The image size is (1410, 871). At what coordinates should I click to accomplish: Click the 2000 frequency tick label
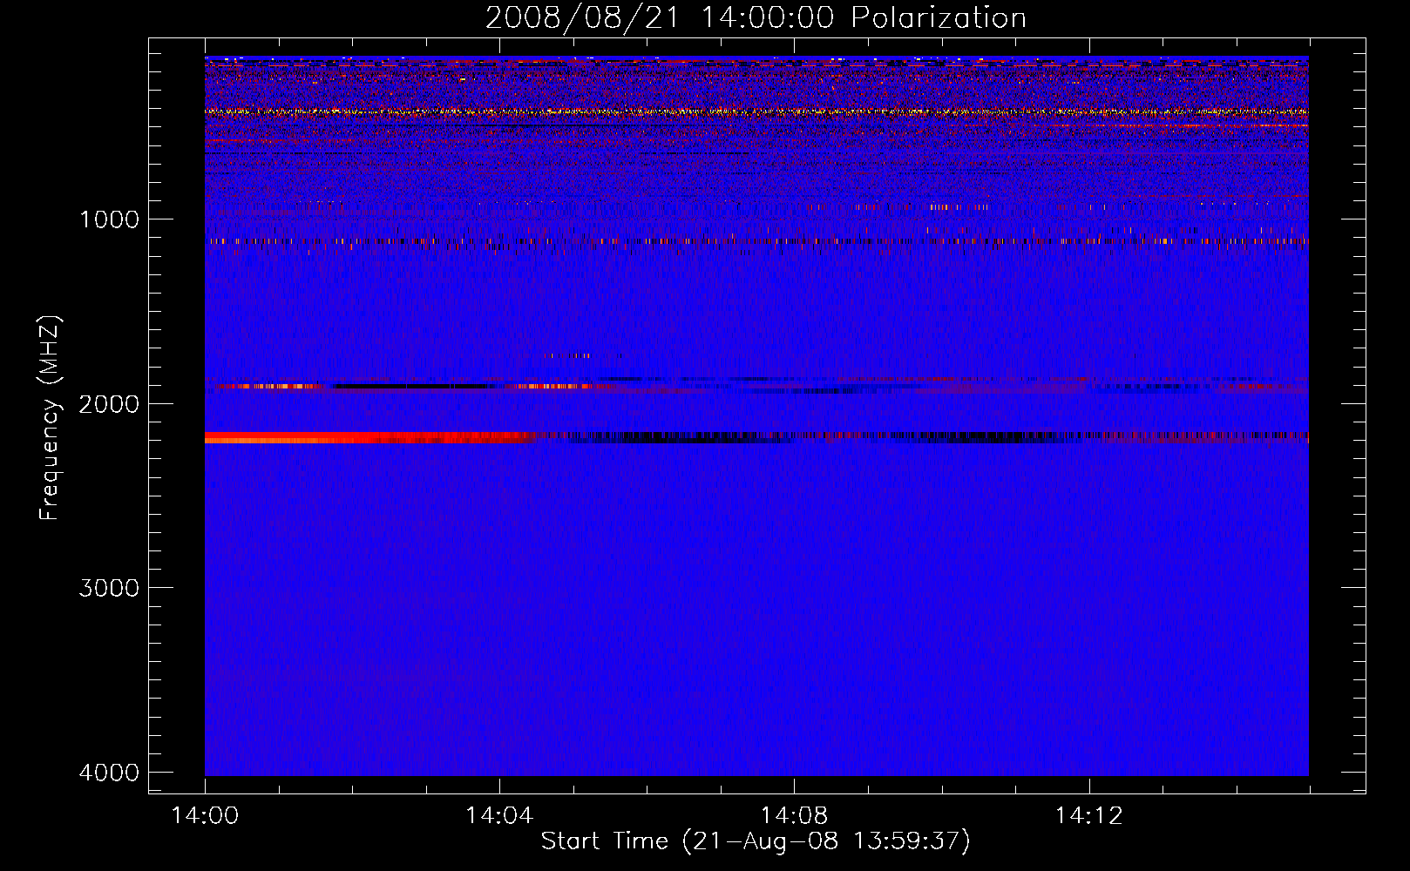110,403
